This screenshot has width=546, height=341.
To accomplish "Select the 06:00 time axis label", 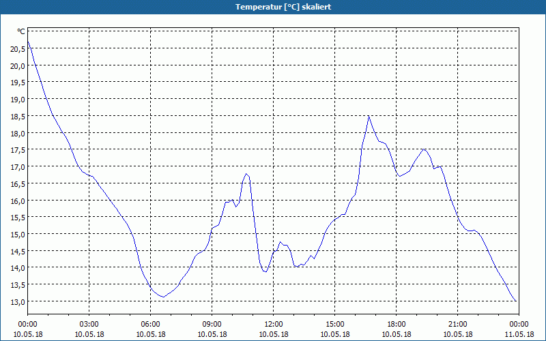I will (x=150, y=325).
